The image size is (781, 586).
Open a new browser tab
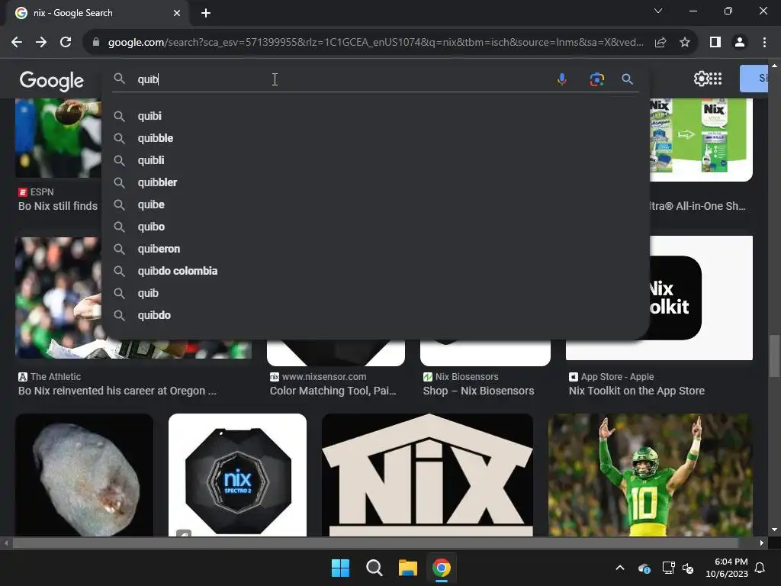(206, 13)
